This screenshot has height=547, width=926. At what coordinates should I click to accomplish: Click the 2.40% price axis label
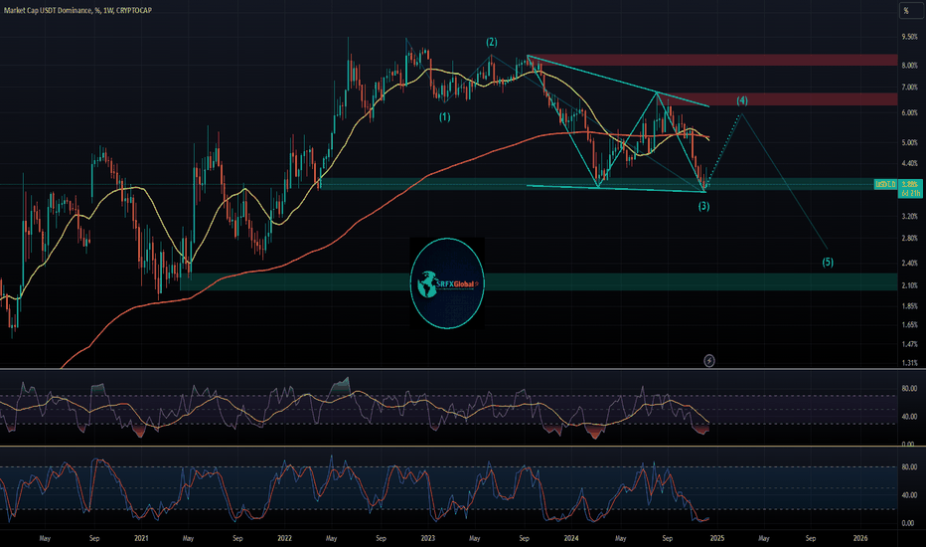909,264
